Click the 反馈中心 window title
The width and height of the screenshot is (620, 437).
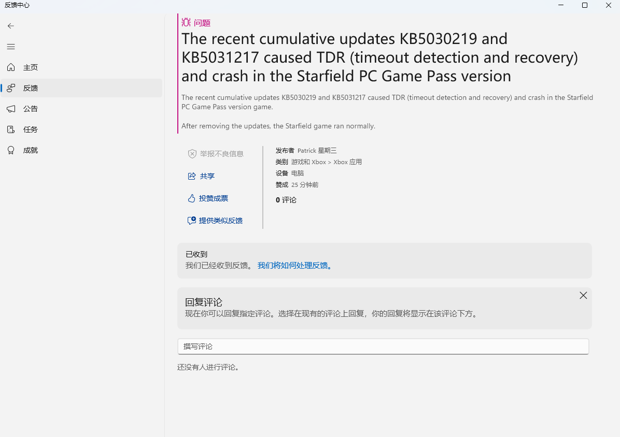click(17, 5)
